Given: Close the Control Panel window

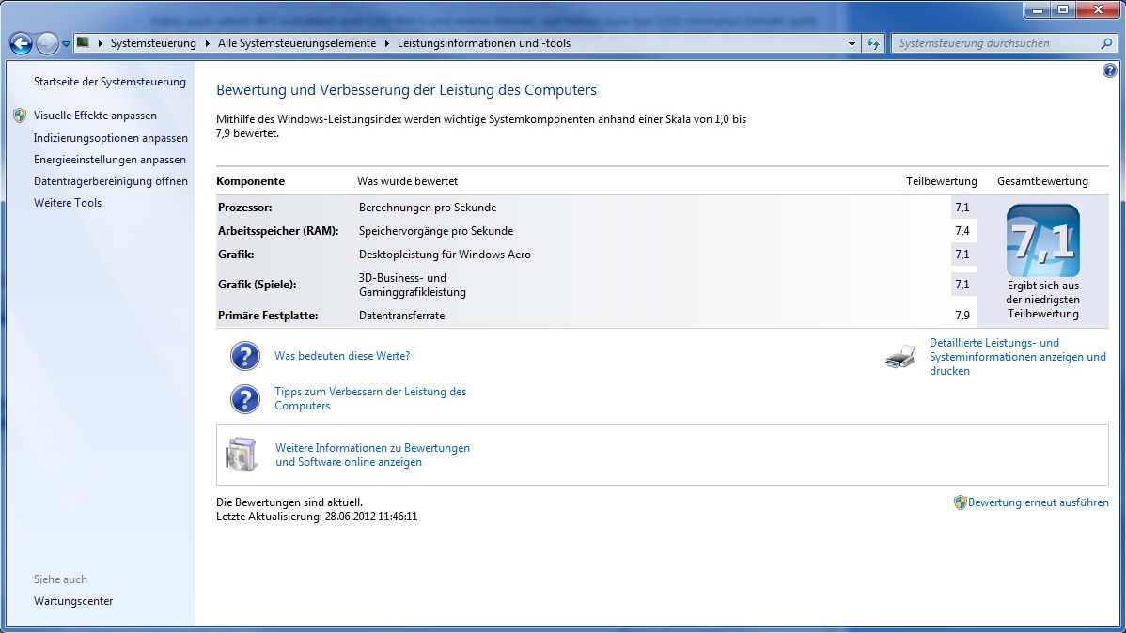Looking at the screenshot, I should (x=1098, y=10).
